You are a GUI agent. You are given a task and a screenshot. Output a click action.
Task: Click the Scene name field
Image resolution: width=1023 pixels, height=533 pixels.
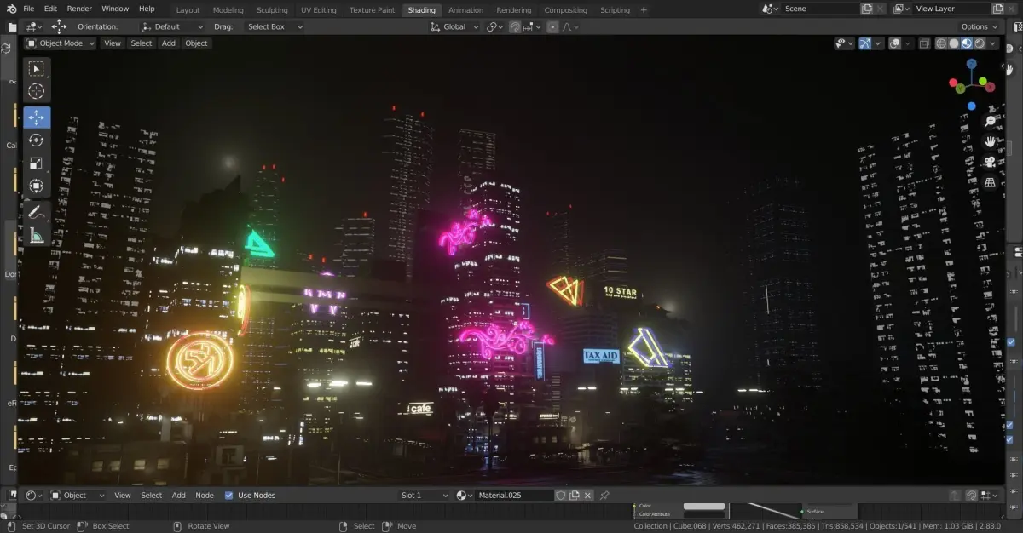point(820,9)
